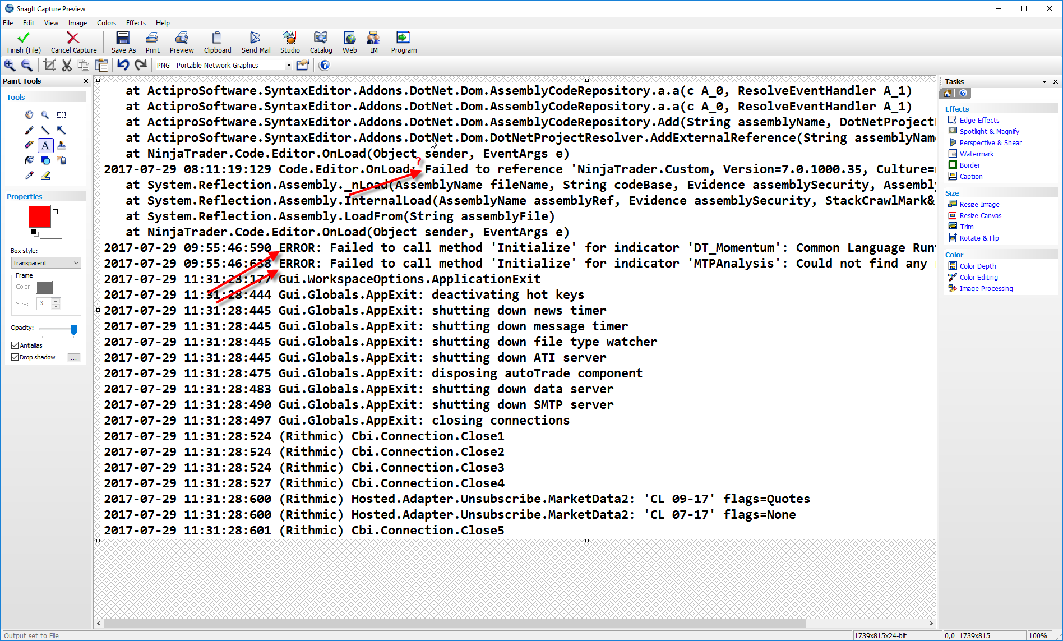Toggle the Antialias checkbox
The width and height of the screenshot is (1063, 641).
(x=15, y=345)
